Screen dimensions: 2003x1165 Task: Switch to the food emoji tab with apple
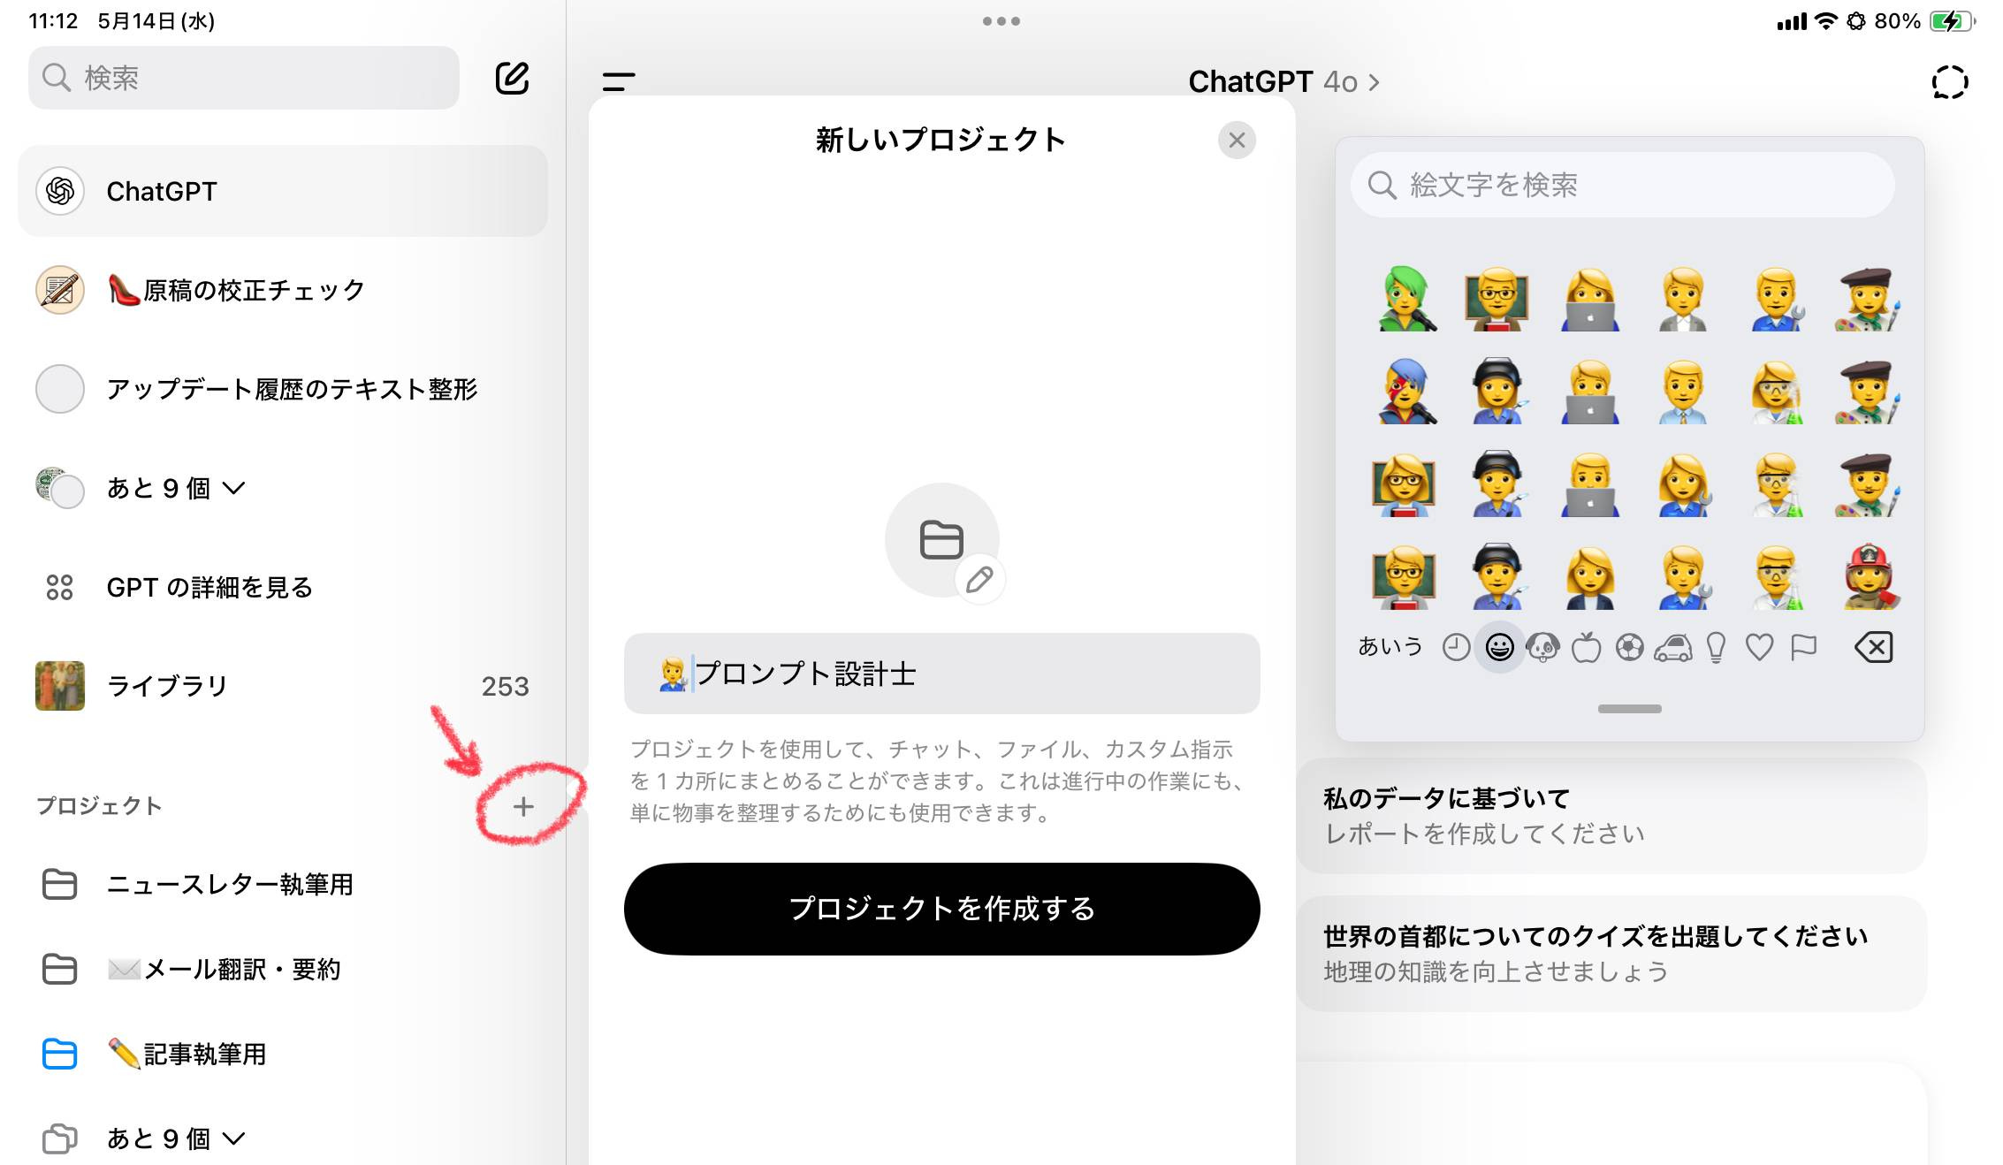pos(1586,647)
